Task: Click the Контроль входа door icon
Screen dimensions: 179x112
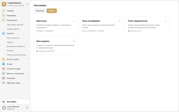Action: [4, 69]
